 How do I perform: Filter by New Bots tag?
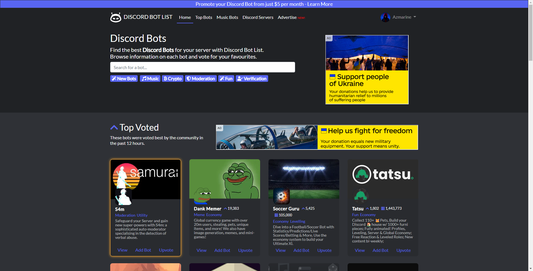pyautogui.click(x=124, y=78)
